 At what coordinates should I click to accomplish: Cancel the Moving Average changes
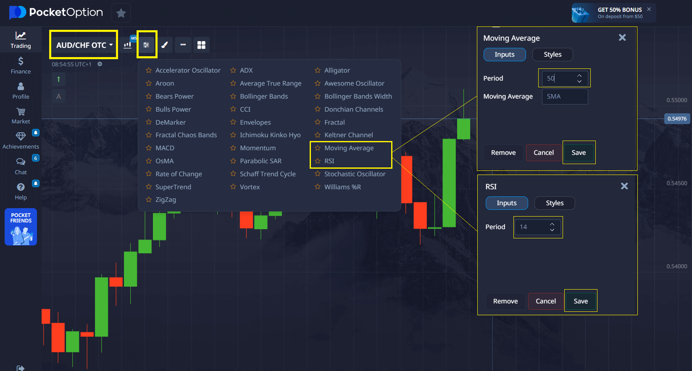tap(544, 153)
